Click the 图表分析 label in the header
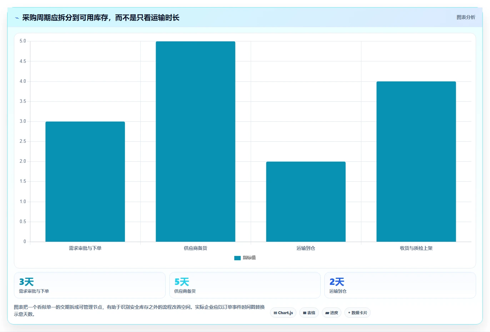The width and height of the screenshot is (490, 332). click(466, 17)
